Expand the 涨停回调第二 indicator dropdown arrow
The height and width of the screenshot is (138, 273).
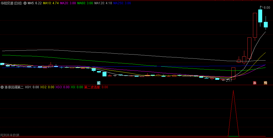coord(2,87)
